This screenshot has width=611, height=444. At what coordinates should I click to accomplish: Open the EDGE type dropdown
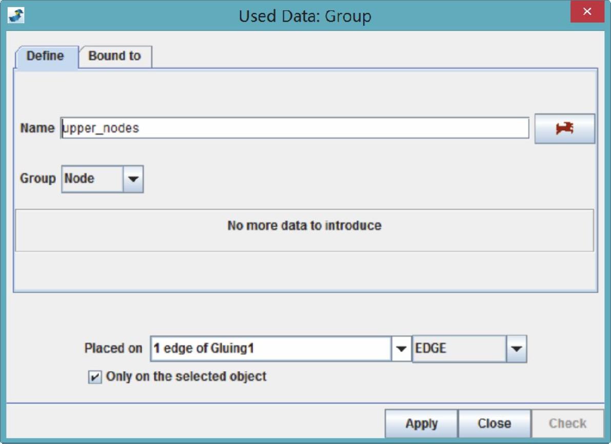[x=459, y=349]
